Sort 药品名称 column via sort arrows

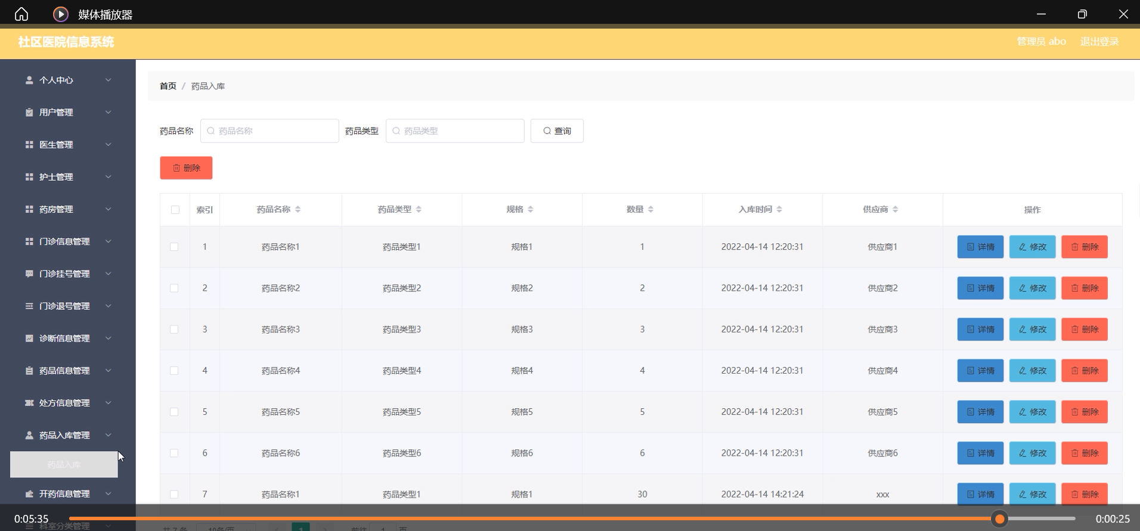click(x=298, y=209)
